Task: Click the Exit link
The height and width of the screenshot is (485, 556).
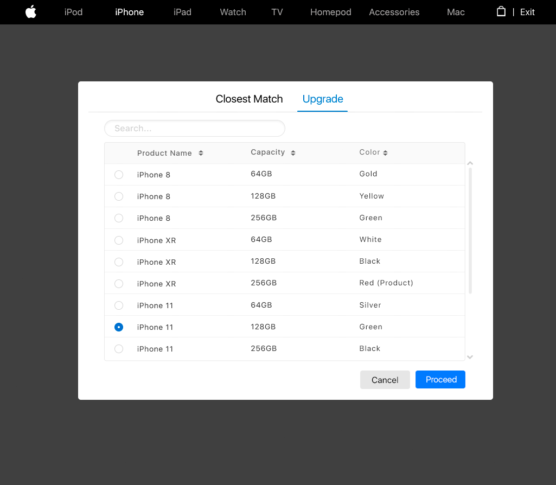Action: [x=527, y=12]
